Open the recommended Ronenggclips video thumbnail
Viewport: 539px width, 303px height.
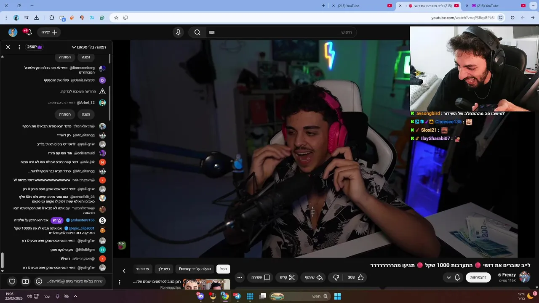coord(206,284)
